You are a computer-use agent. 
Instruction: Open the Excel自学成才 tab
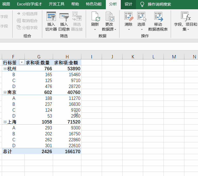click(29, 4)
